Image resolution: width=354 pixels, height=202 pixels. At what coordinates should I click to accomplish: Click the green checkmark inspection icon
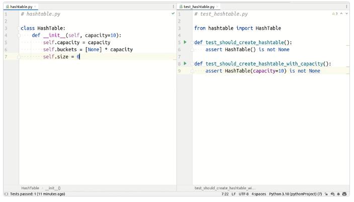173,14
